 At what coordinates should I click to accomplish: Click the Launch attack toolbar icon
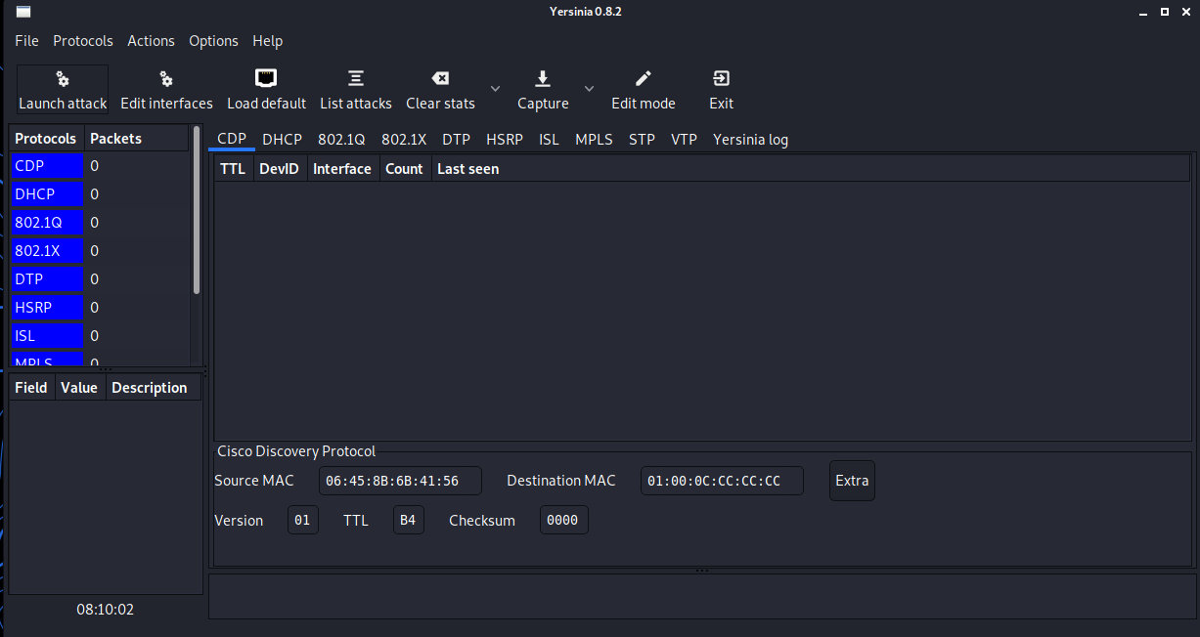(x=63, y=79)
